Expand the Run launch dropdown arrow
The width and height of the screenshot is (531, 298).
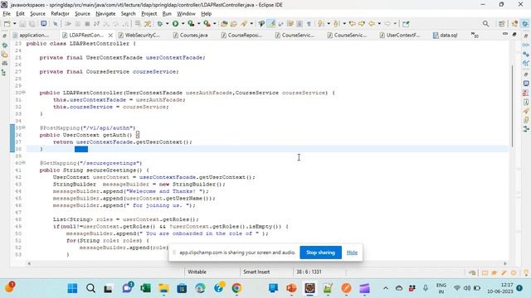(183, 24)
